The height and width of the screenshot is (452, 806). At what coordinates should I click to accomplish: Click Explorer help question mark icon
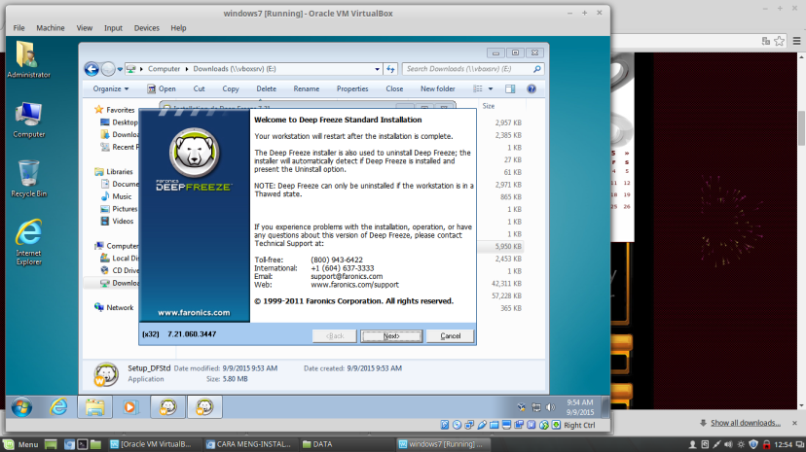(531, 88)
